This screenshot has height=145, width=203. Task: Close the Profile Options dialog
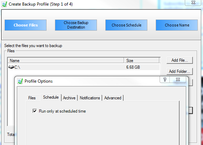click(178, 79)
